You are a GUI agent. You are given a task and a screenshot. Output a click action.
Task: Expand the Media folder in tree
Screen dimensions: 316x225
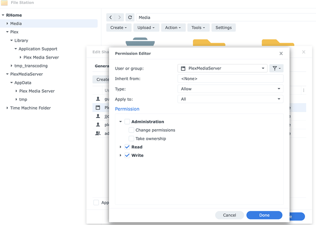coord(7,23)
